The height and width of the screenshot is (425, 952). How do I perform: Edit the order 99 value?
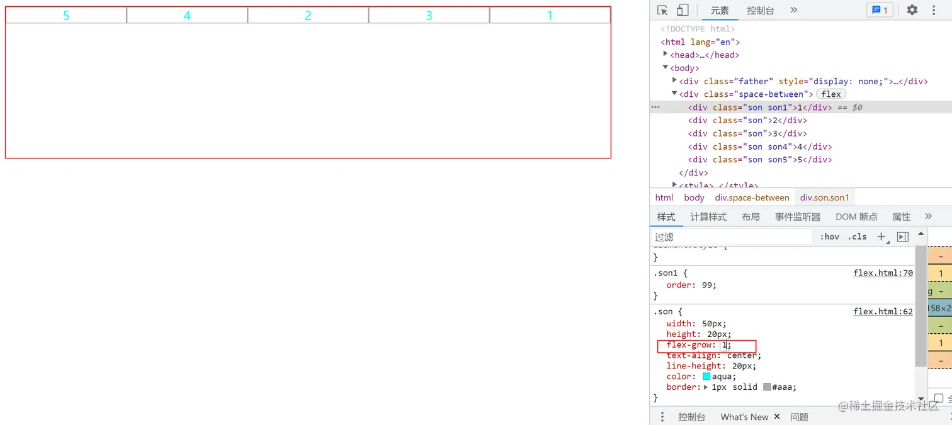tap(707, 285)
